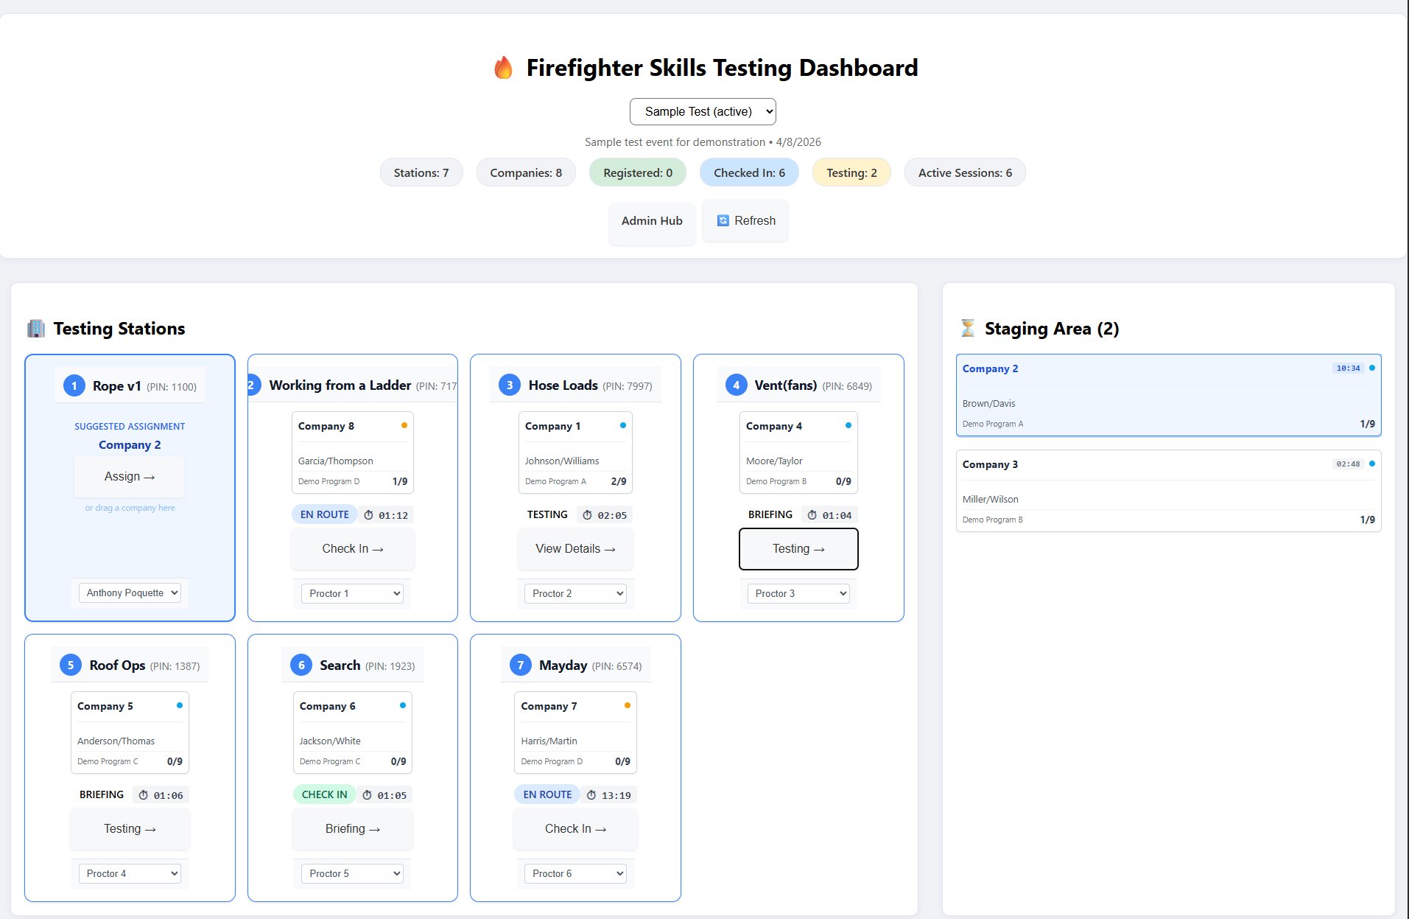Click the hourglass icon beside Staging Area
1409x919 pixels.
tap(969, 328)
